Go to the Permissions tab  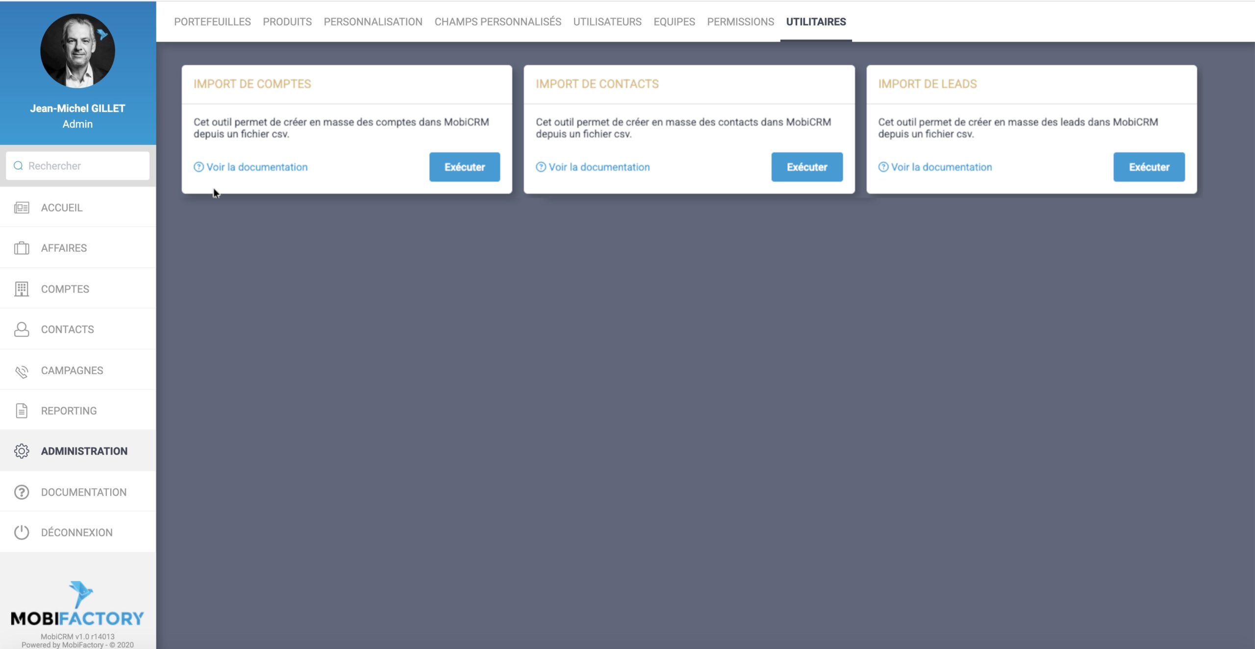(740, 22)
